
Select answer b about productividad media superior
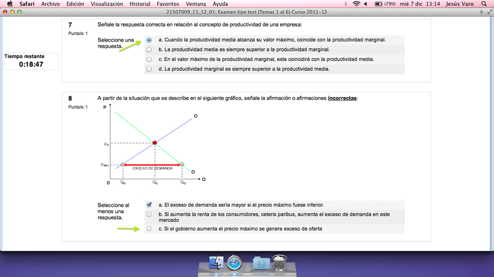tap(150, 50)
